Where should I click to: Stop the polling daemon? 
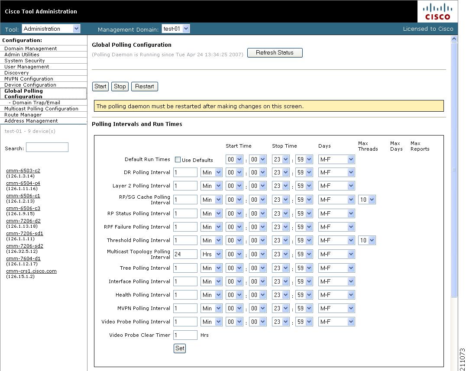coord(120,86)
